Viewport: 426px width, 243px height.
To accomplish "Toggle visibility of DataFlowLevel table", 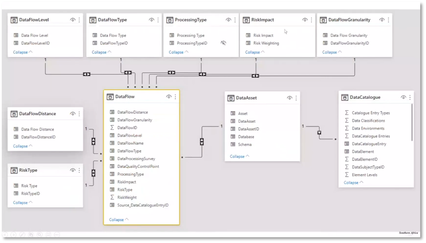I will click(73, 20).
